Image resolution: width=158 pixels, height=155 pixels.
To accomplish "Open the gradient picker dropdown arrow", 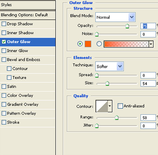I will tap(151, 44).
